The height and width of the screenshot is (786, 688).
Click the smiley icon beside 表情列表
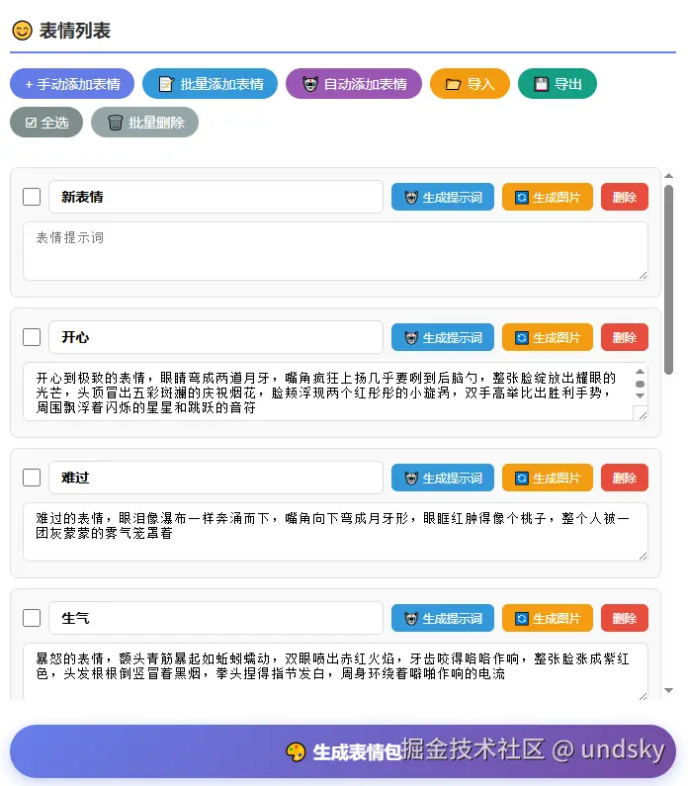click(x=22, y=31)
